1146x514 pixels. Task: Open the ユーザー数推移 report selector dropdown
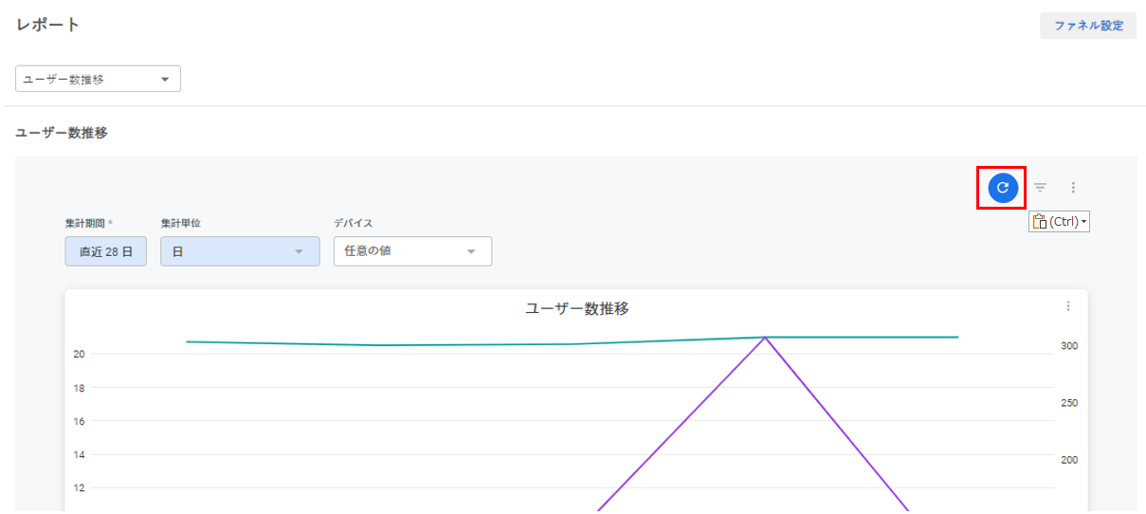98,80
